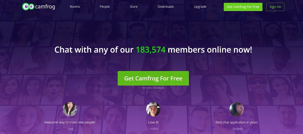Navigate to Downloads

click(x=166, y=7)
